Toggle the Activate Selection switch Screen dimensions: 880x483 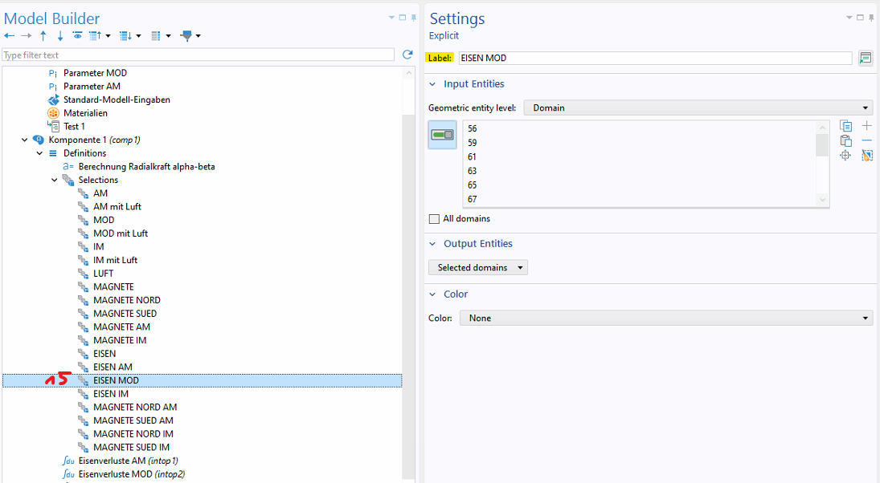442,135
